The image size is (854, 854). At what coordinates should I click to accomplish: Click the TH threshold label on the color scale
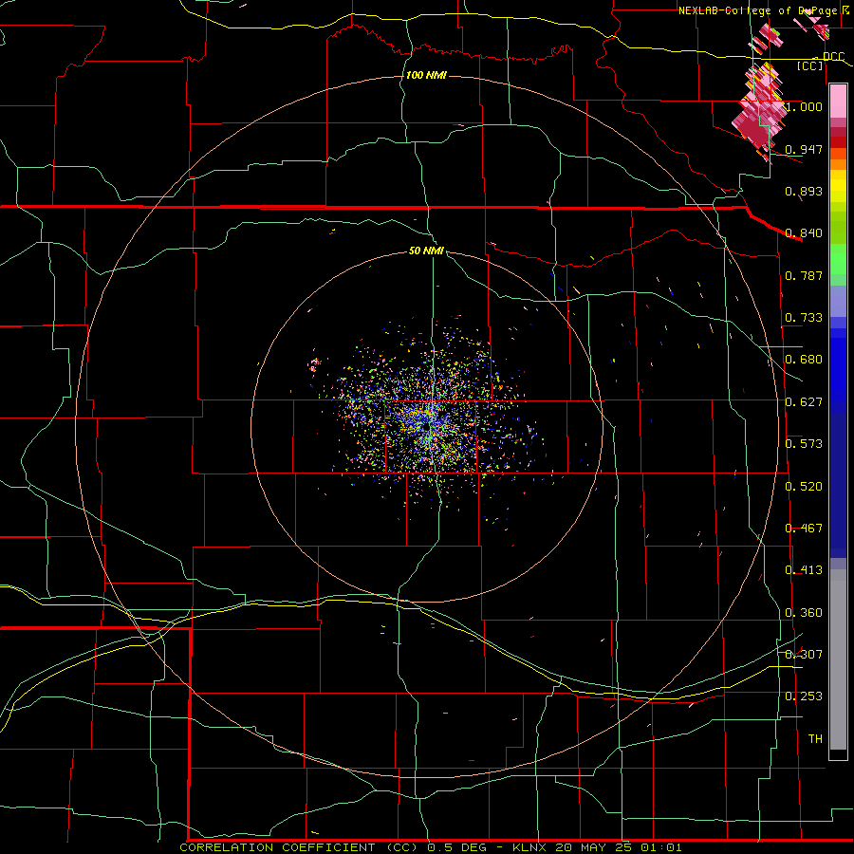tap(815, 739)
